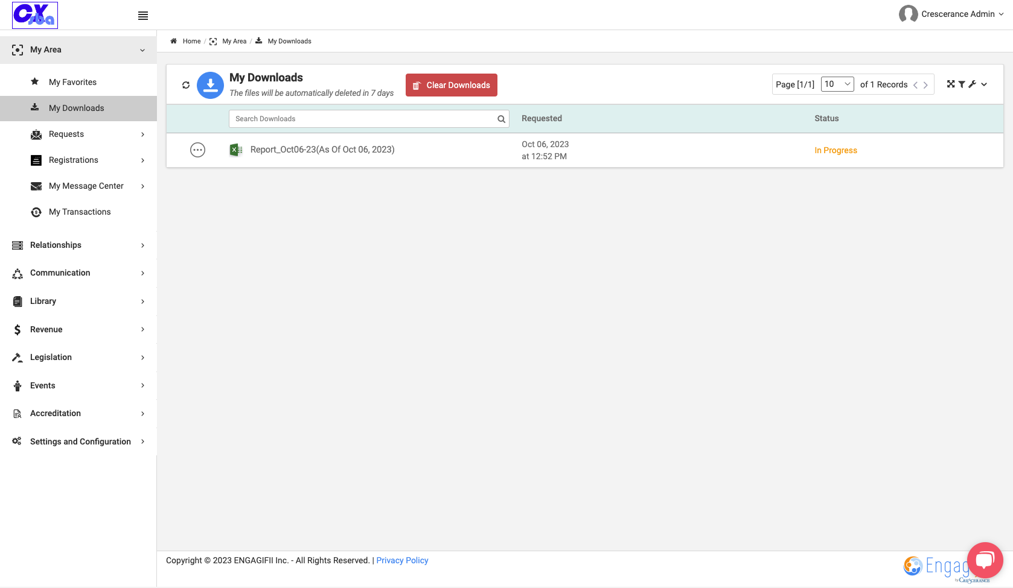Click the Excel file icon for Report_Oct06-23
Viewport: 1013px width, 588px height.
236,150
